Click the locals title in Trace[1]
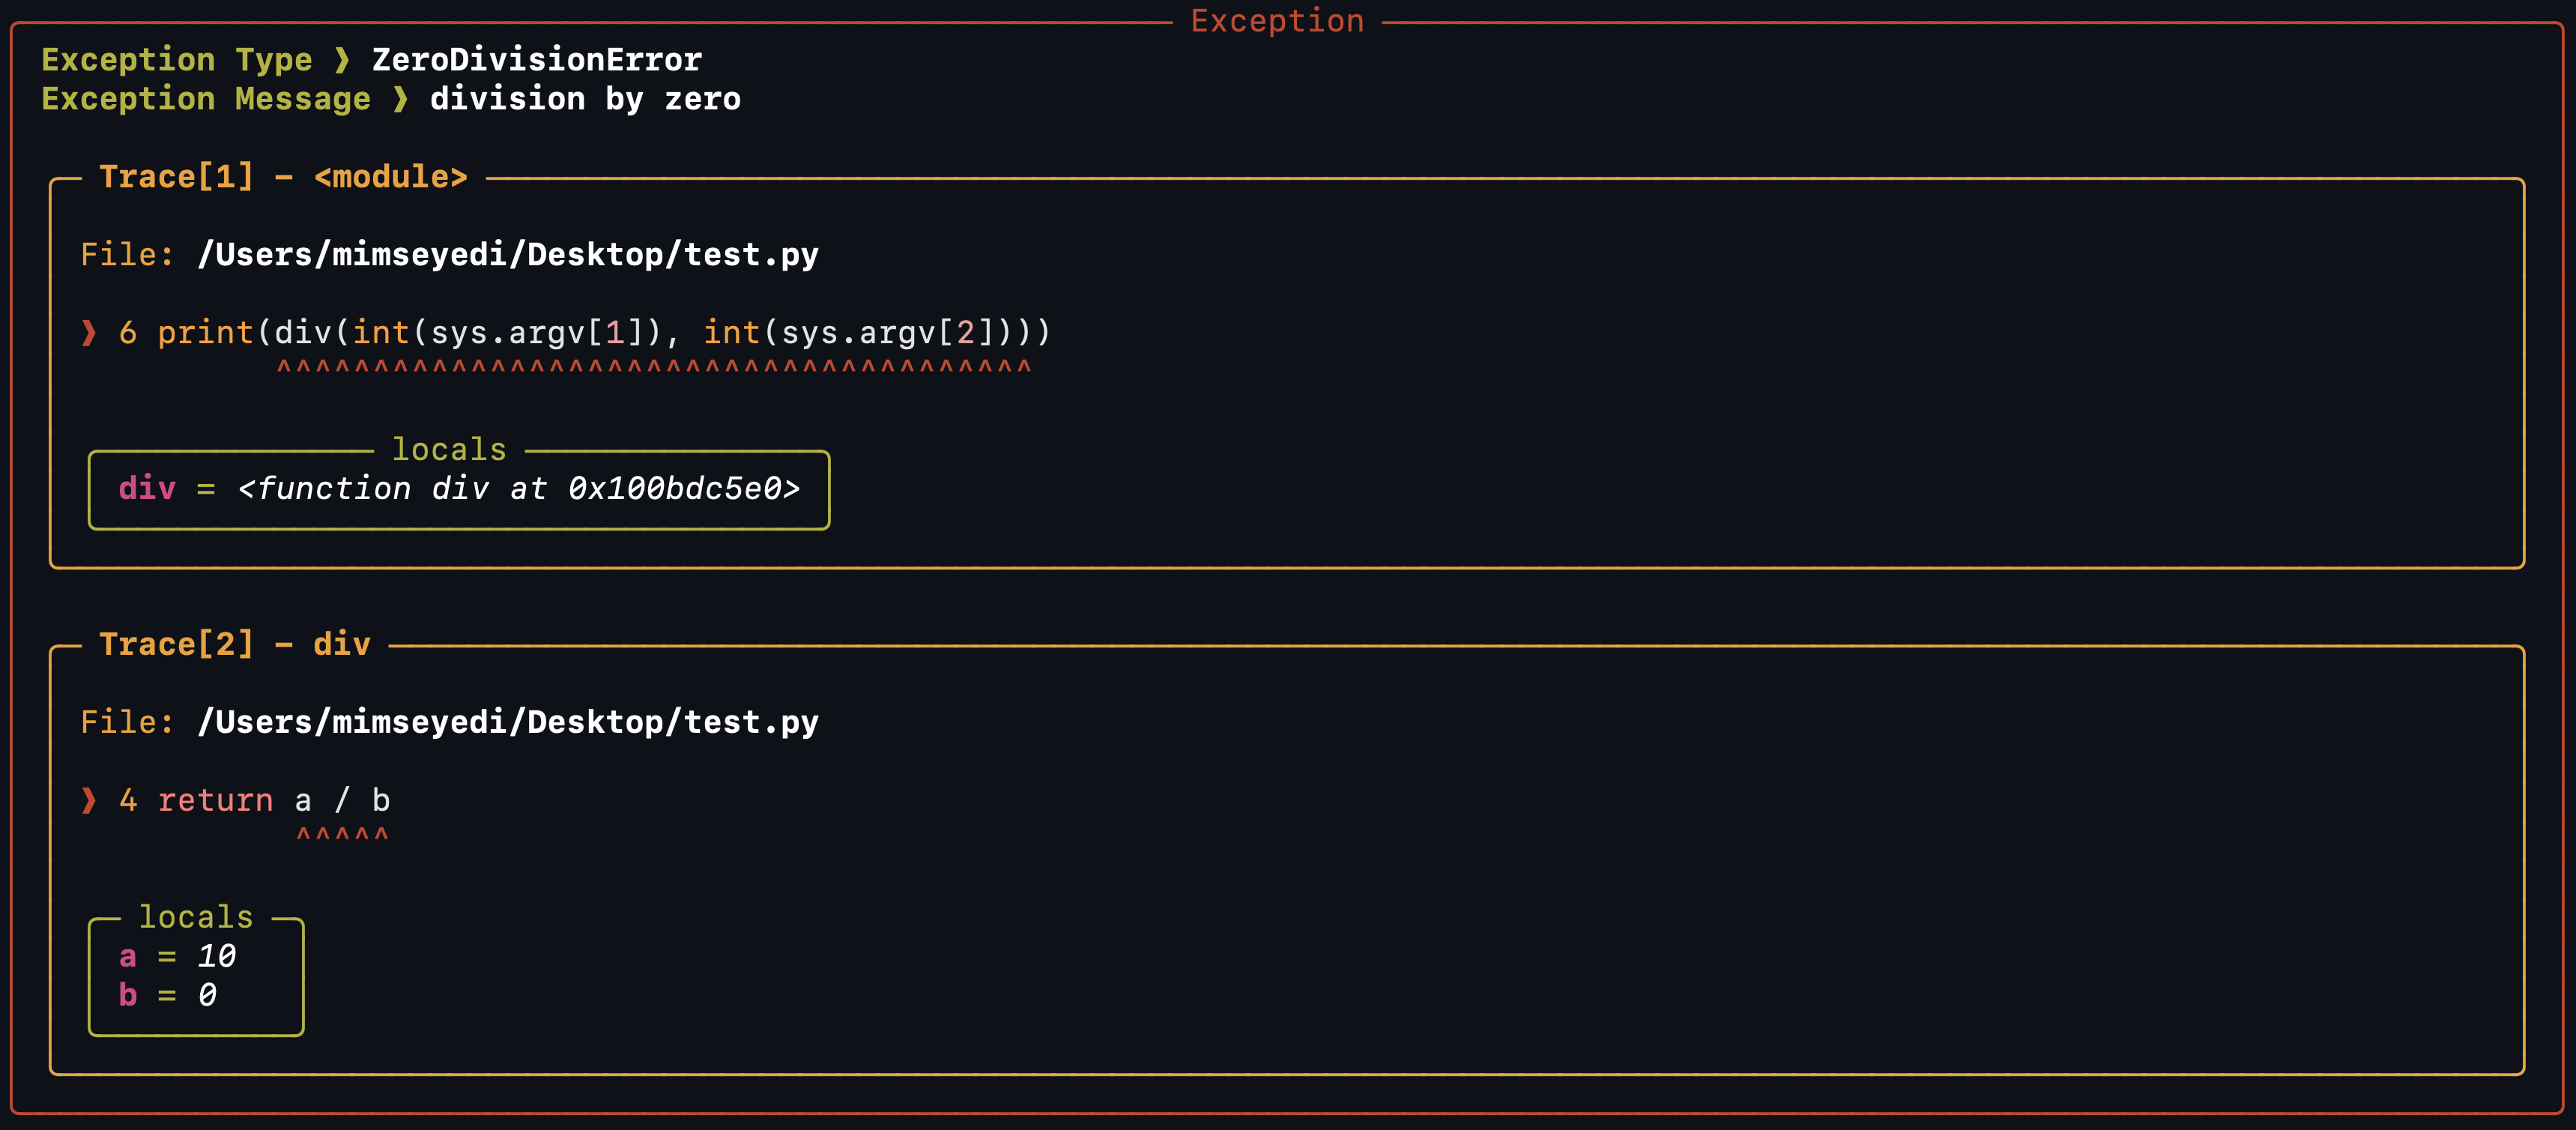The image size is (2576, 1130). point(449,449)
